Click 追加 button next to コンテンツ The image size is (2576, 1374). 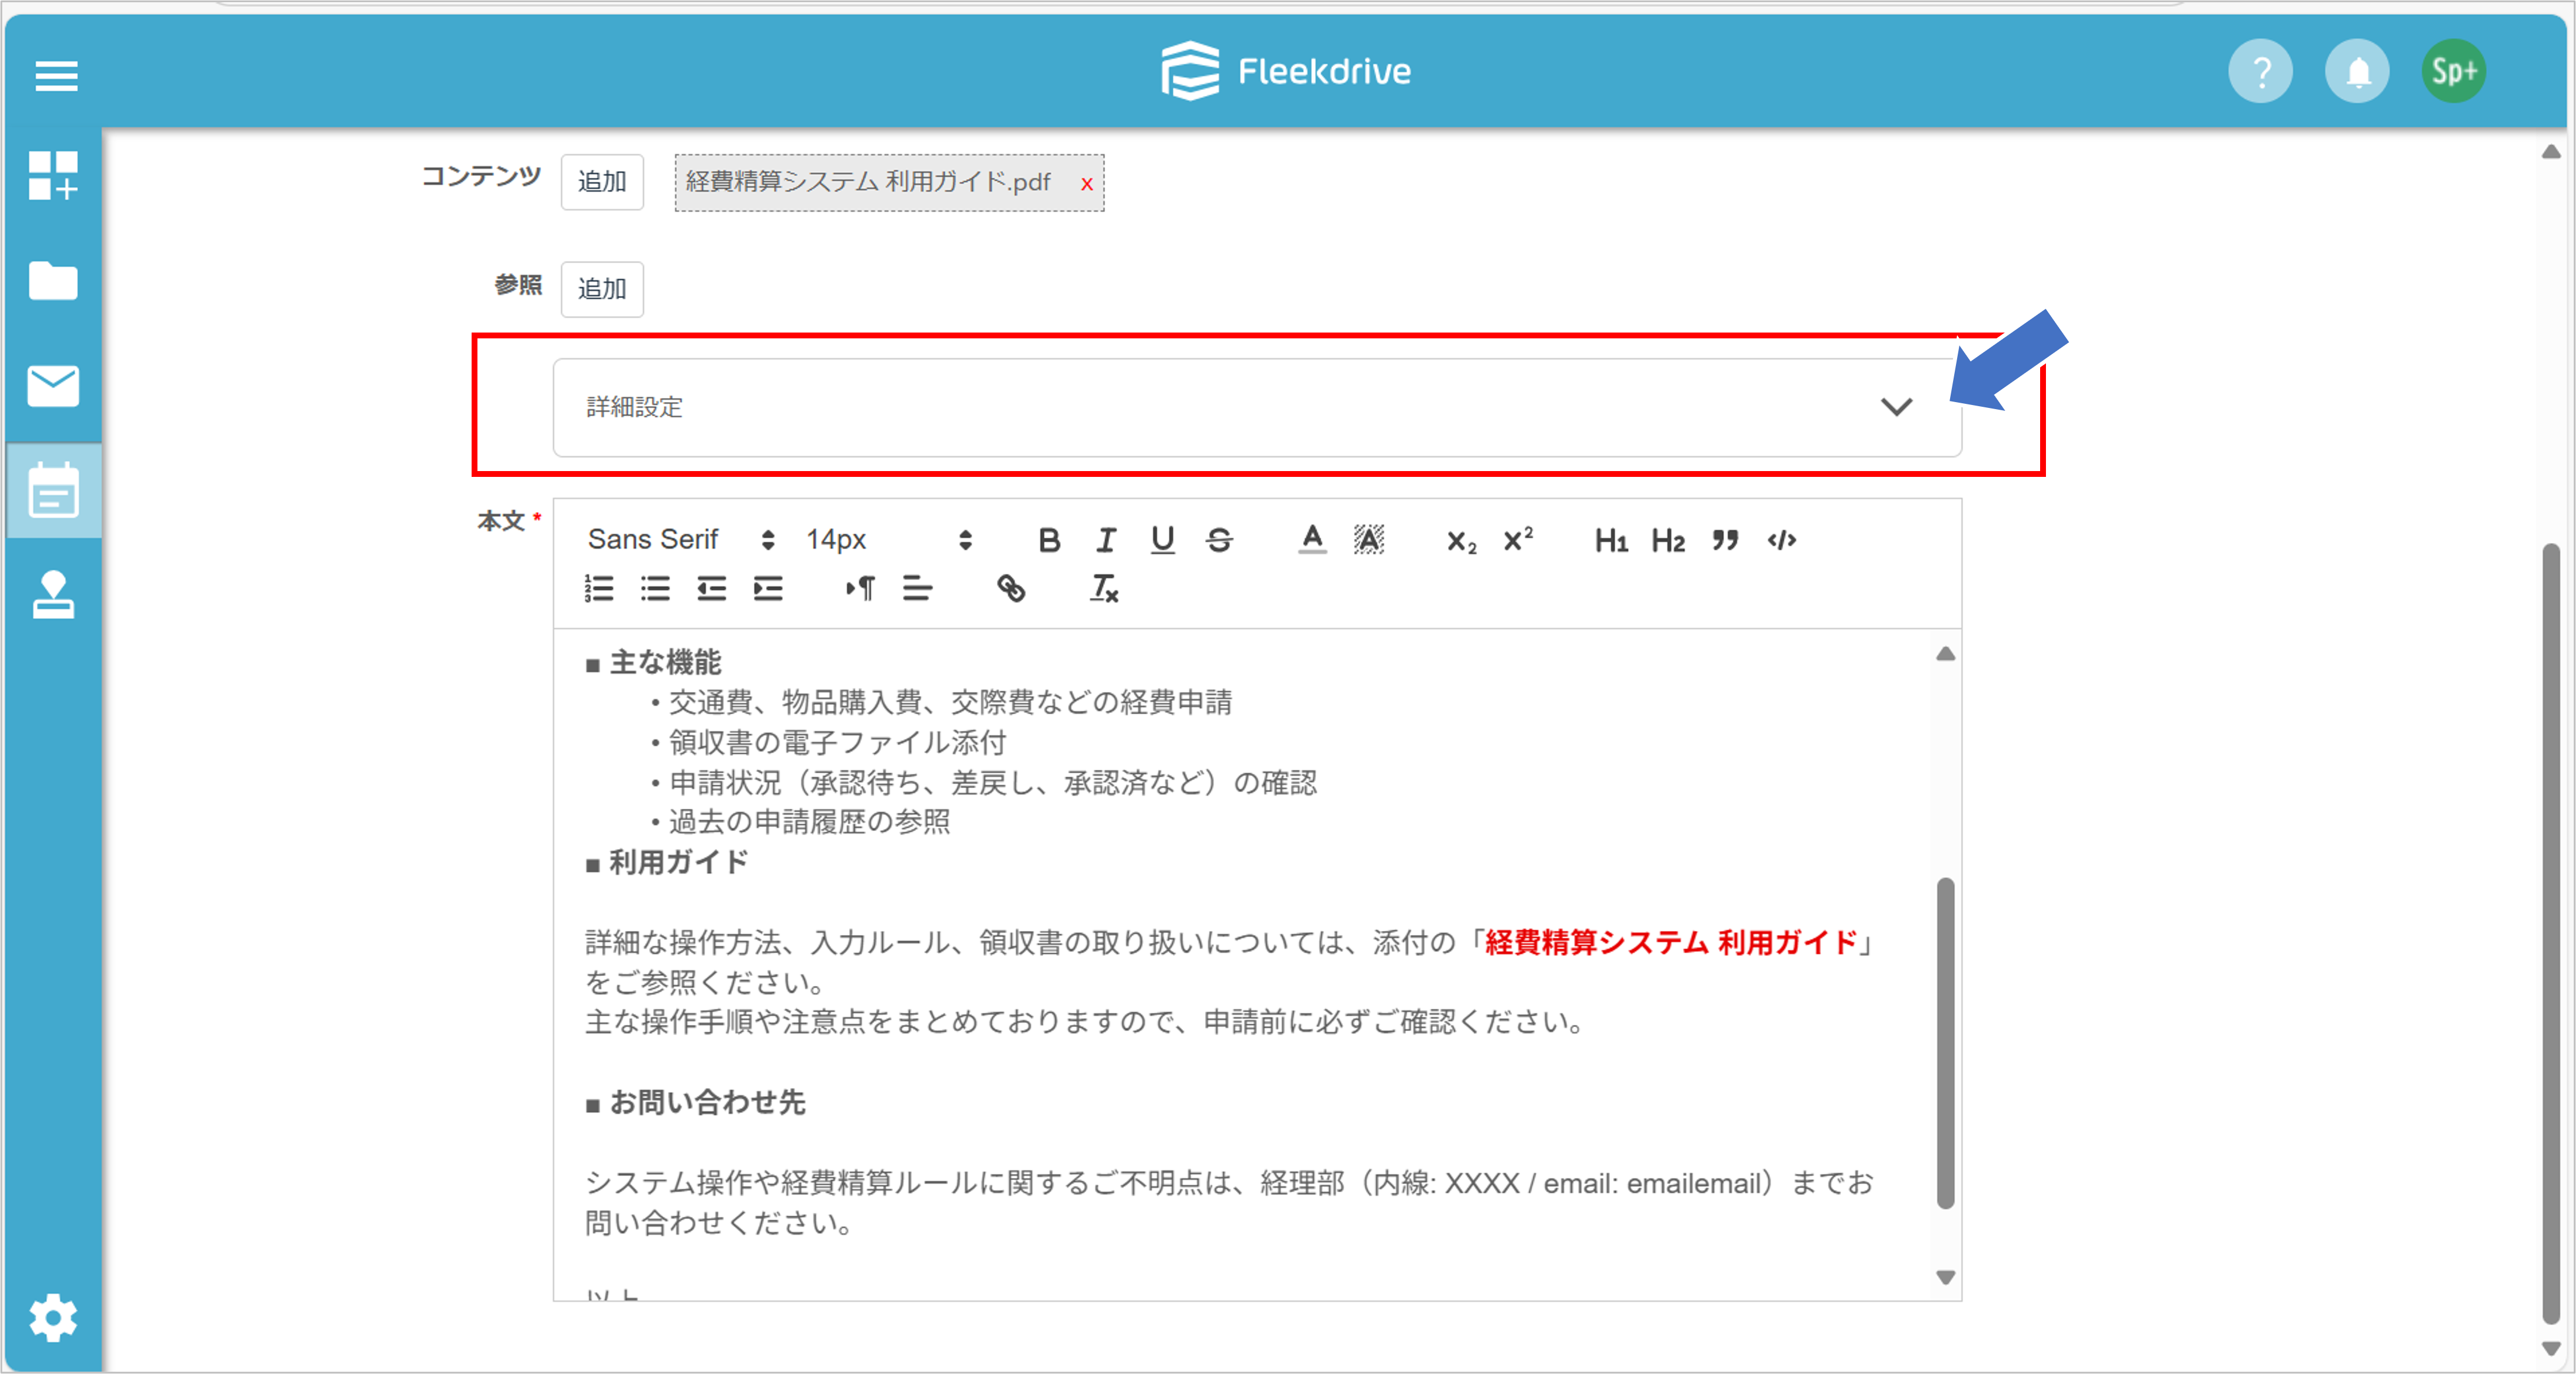pos(602,182)
